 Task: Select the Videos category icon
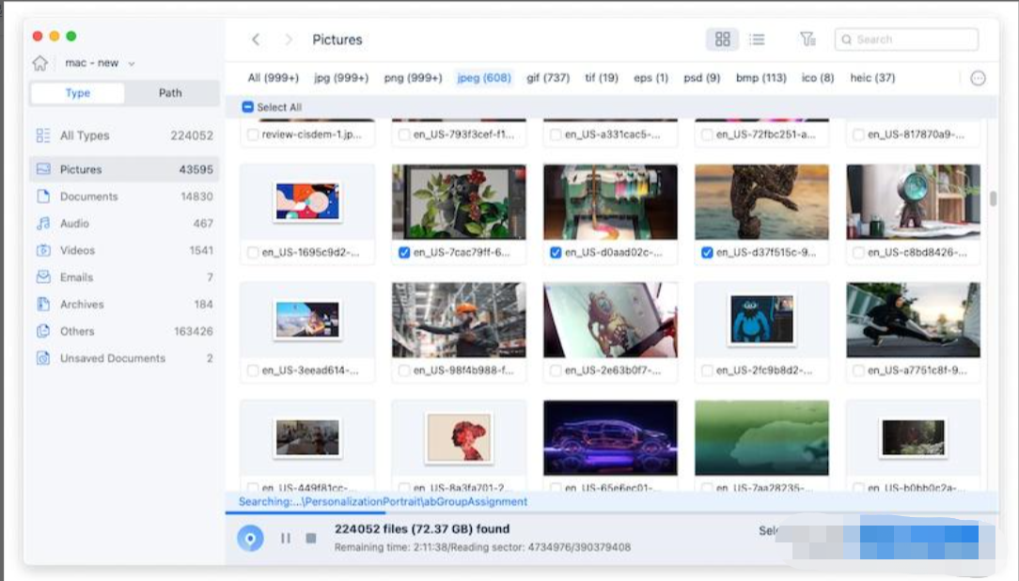pyautogui.click(x=43, y=250)
